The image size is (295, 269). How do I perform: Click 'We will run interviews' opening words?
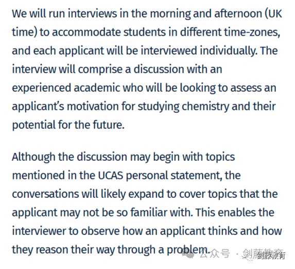(64, 13)
